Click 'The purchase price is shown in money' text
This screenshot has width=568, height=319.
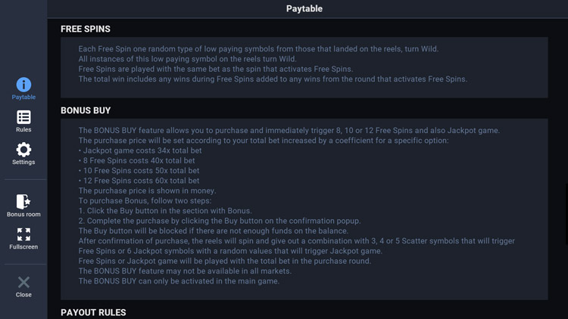tap(147, 191)
